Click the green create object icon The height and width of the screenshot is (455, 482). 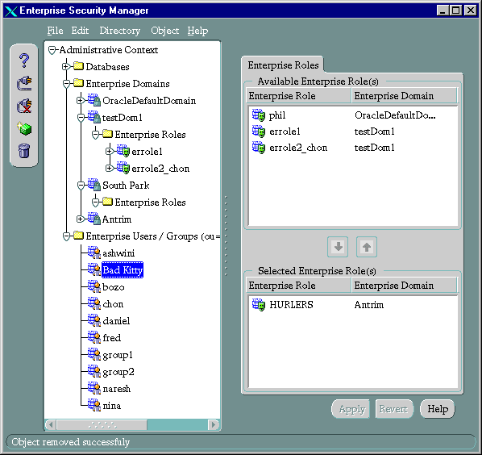pos(24,128)
